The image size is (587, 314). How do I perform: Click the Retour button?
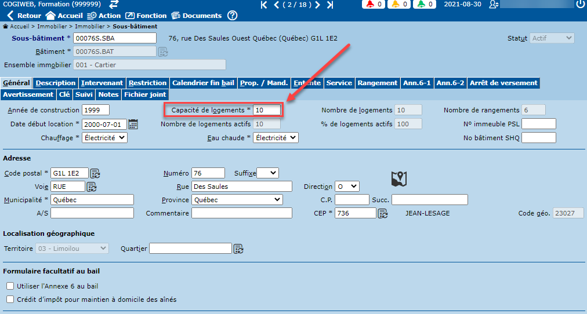[x=24, y=16]
